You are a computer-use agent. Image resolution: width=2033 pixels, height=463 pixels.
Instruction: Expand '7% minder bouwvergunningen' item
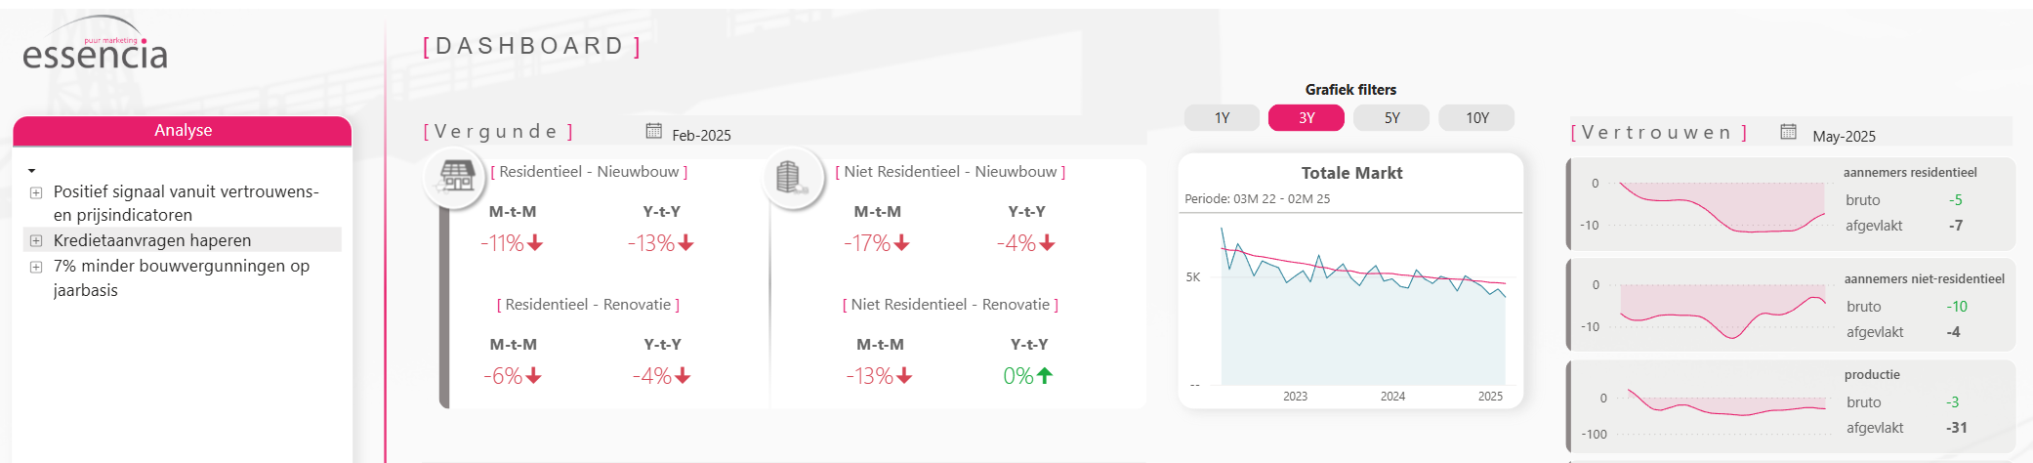(x=36, y=267)
